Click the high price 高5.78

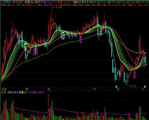(x=31, y=5)
